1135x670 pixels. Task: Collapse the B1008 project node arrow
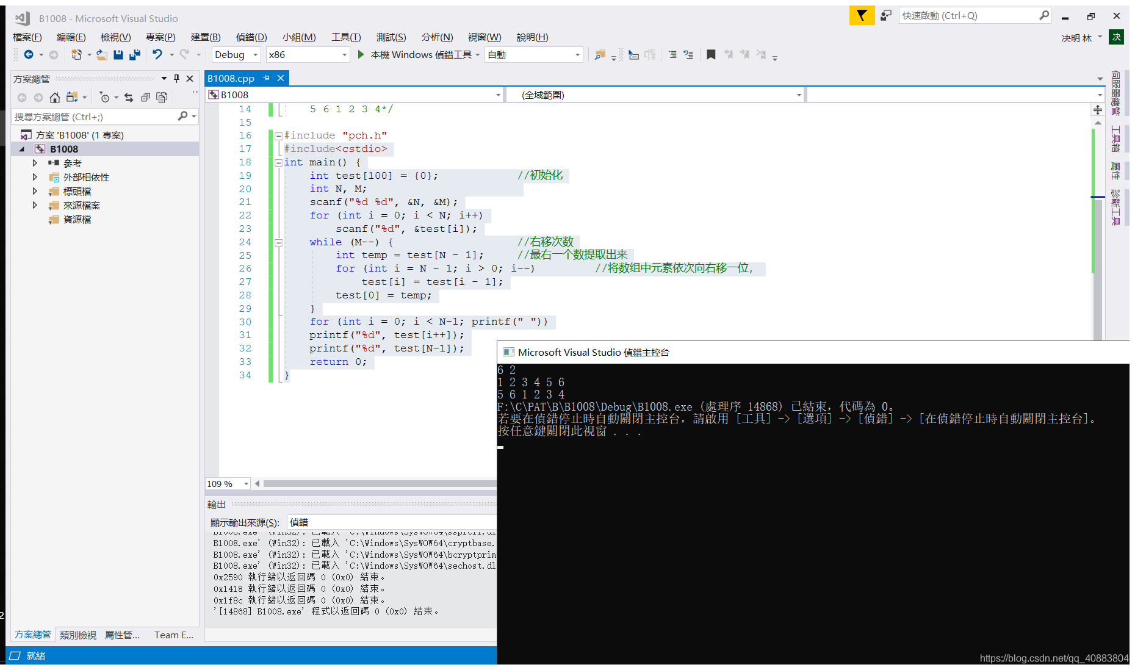(x=22, y=149)
